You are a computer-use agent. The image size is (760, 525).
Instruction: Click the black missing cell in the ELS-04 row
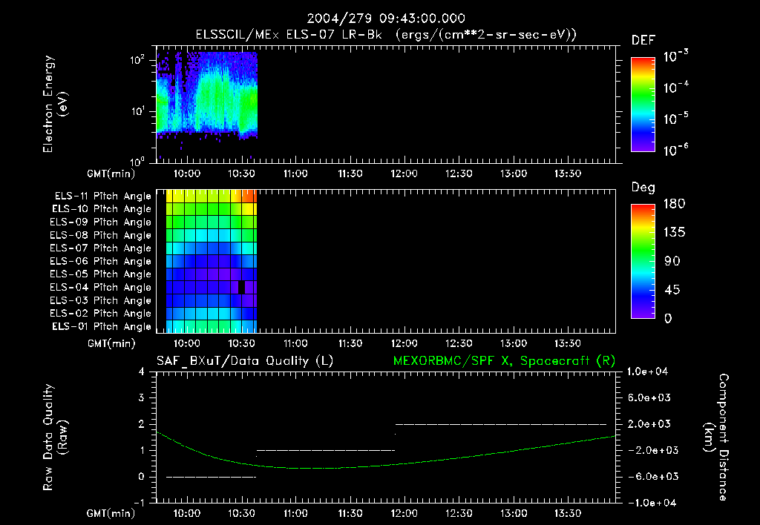tap(241, 287)
